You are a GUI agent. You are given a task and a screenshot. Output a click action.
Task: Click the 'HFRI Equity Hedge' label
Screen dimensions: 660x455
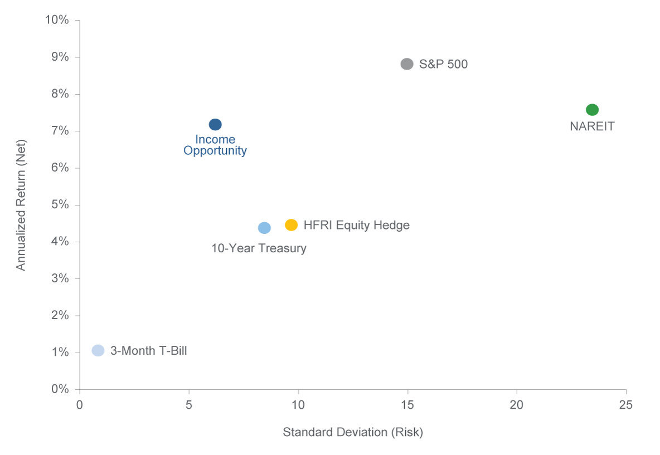coord(357,226)
